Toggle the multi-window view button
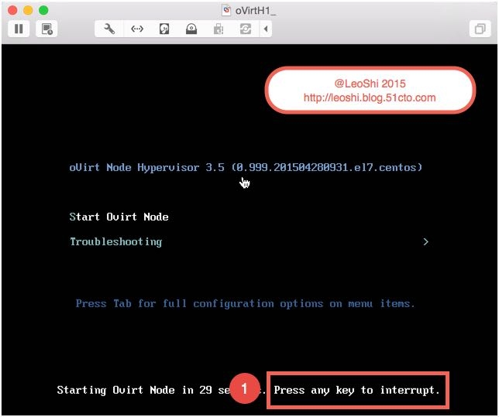The height and width of the screenshot is (417, 499). click(480, 29)
